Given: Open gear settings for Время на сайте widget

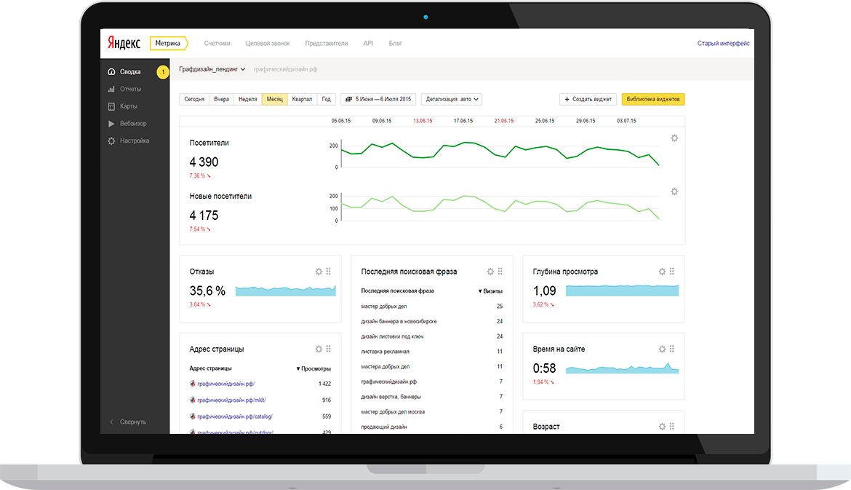Looking at the screenshot, I should click(x=662, y=349).
